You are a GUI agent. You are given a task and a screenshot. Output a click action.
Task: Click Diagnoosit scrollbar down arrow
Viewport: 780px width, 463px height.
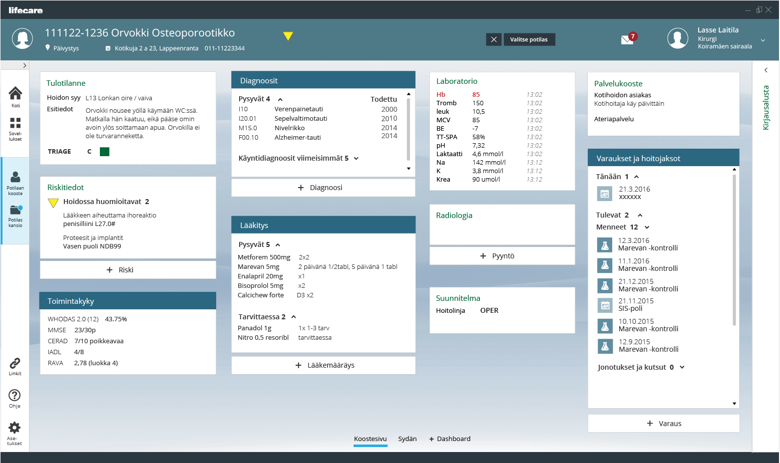(x=408, y=169)
